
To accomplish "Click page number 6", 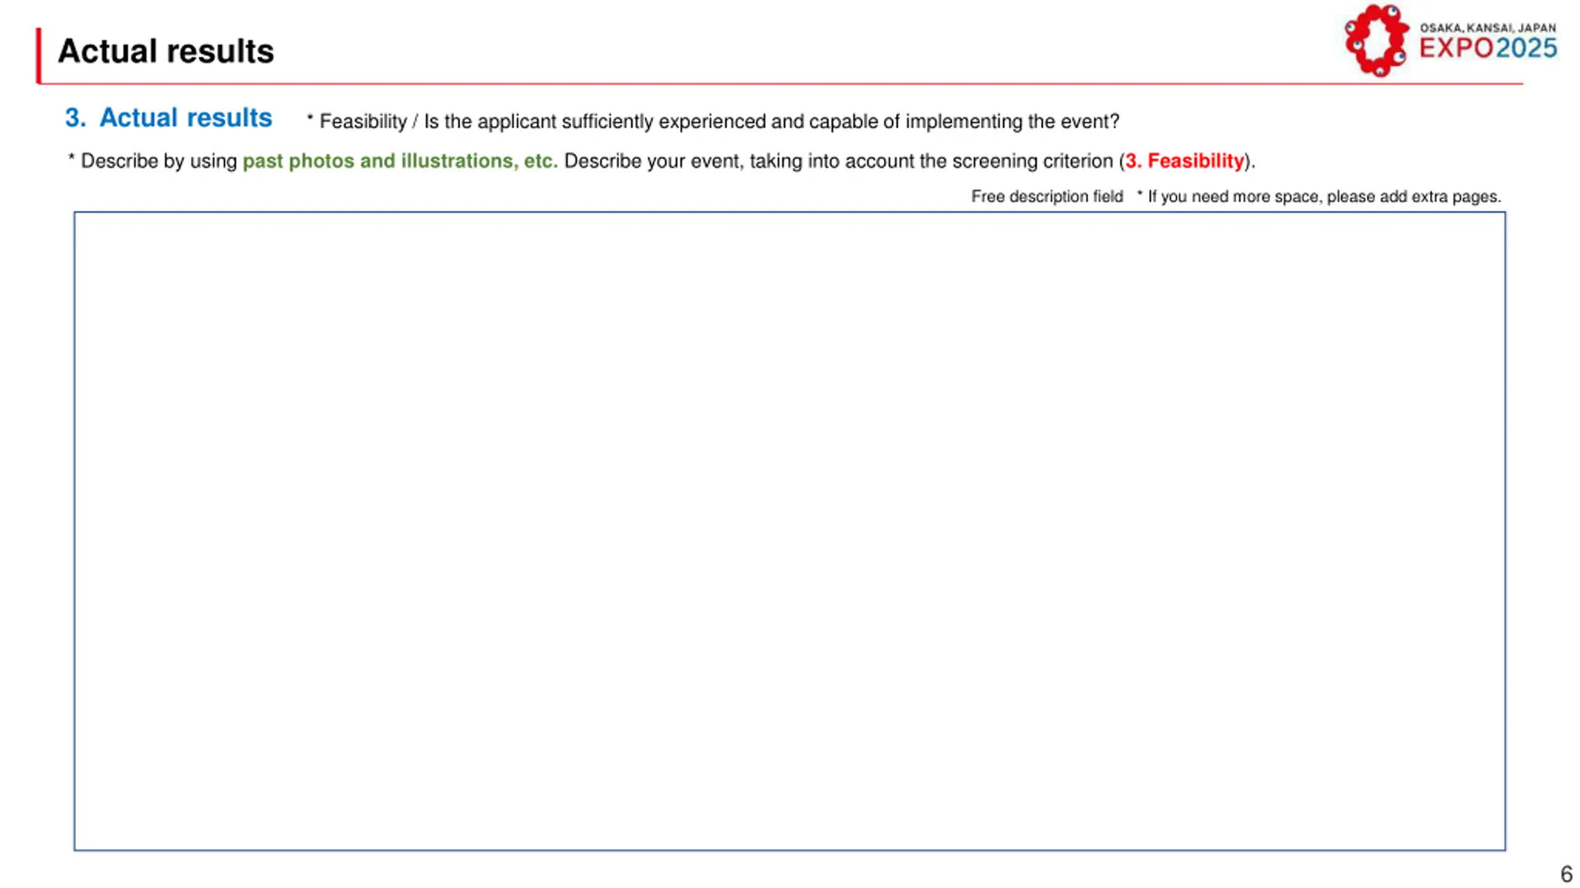I will [1566, 874].
